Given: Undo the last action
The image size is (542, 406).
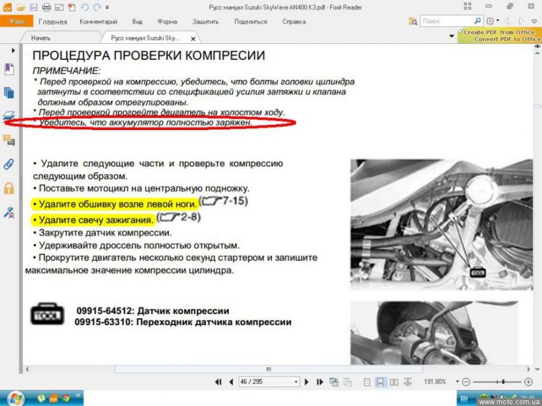Looking at the screenshot, I should click(x=84, y=7).
